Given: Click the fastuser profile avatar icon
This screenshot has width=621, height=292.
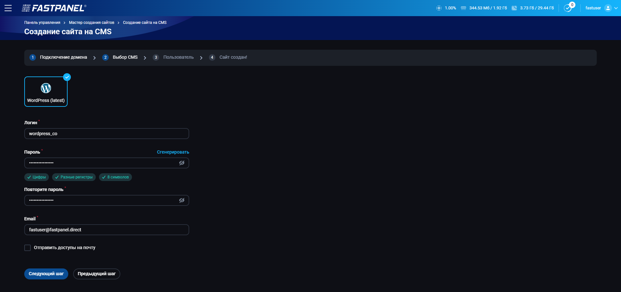Looking at the screenshot, I should [x=608, y=8].
